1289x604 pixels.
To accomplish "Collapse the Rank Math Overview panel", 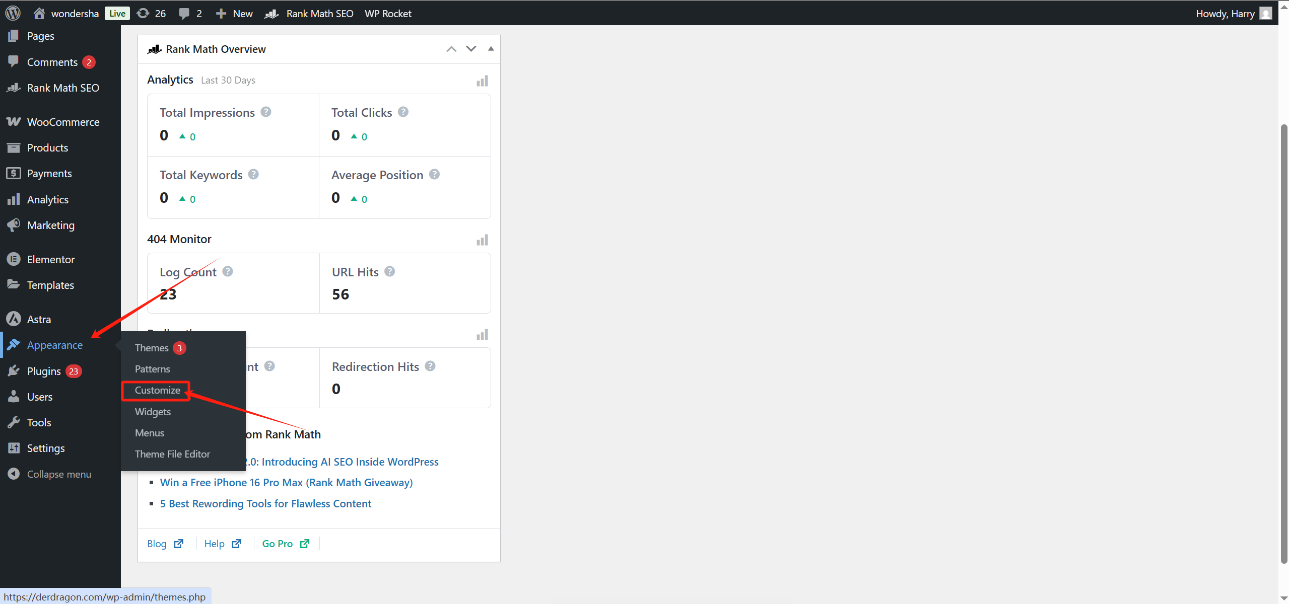I will pyautogui.click(x=491, y=49).
